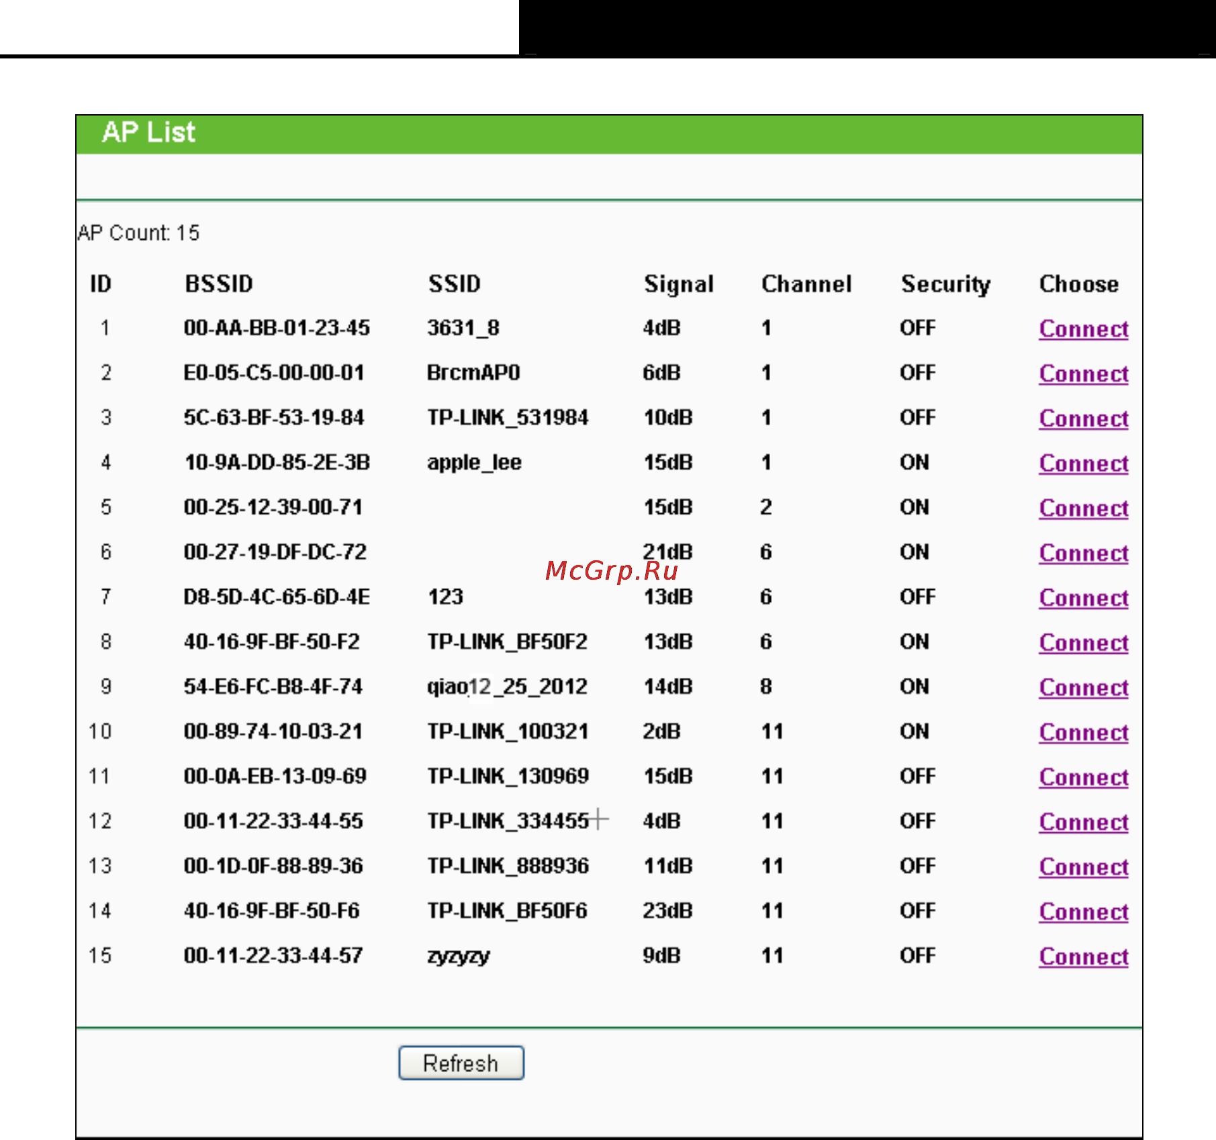Select BSSID 00-11-22-33-44-55
Image resolution: width=1216 pixels, height=1140 pixels.
coord(273,821)
